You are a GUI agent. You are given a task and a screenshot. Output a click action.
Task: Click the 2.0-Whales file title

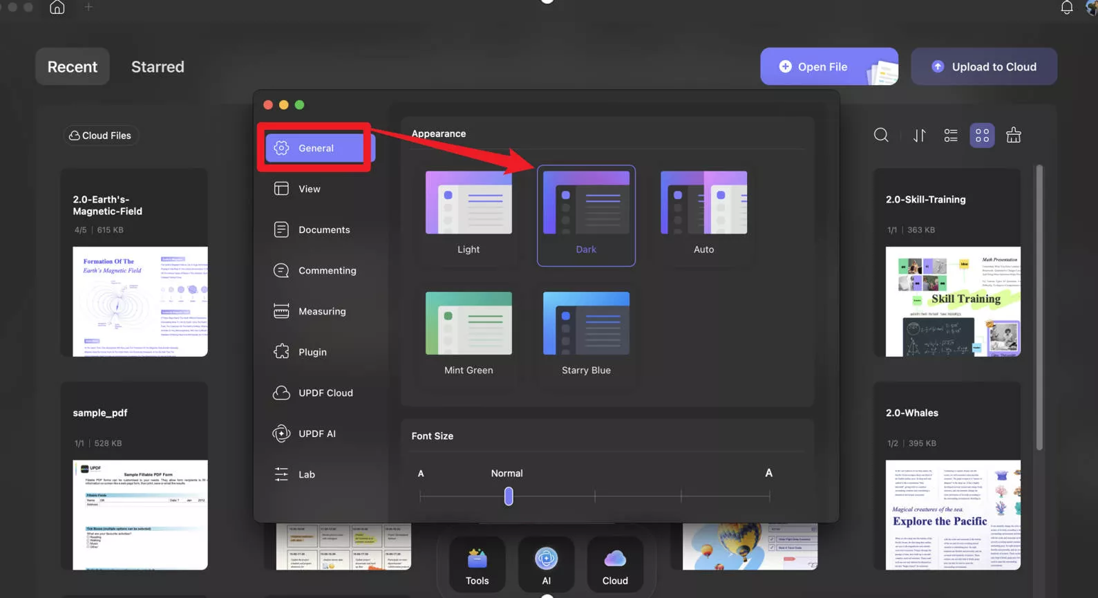pyautogui.click(x=912, y=413)
